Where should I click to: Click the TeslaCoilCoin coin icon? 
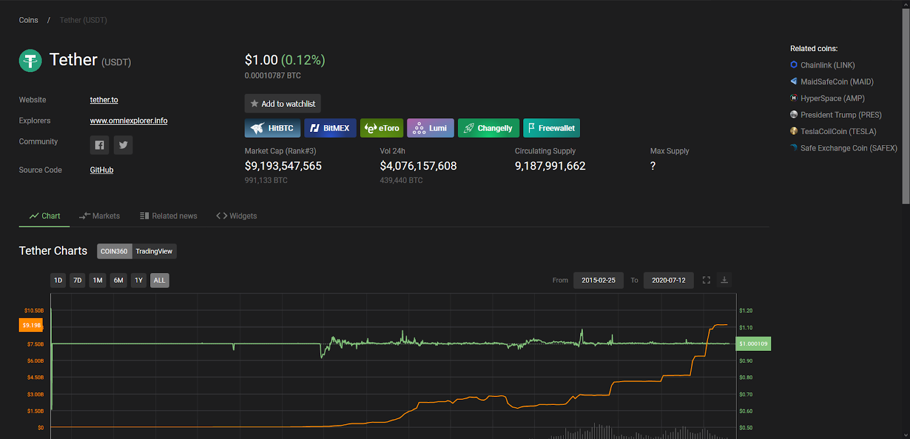coord(794,131)
